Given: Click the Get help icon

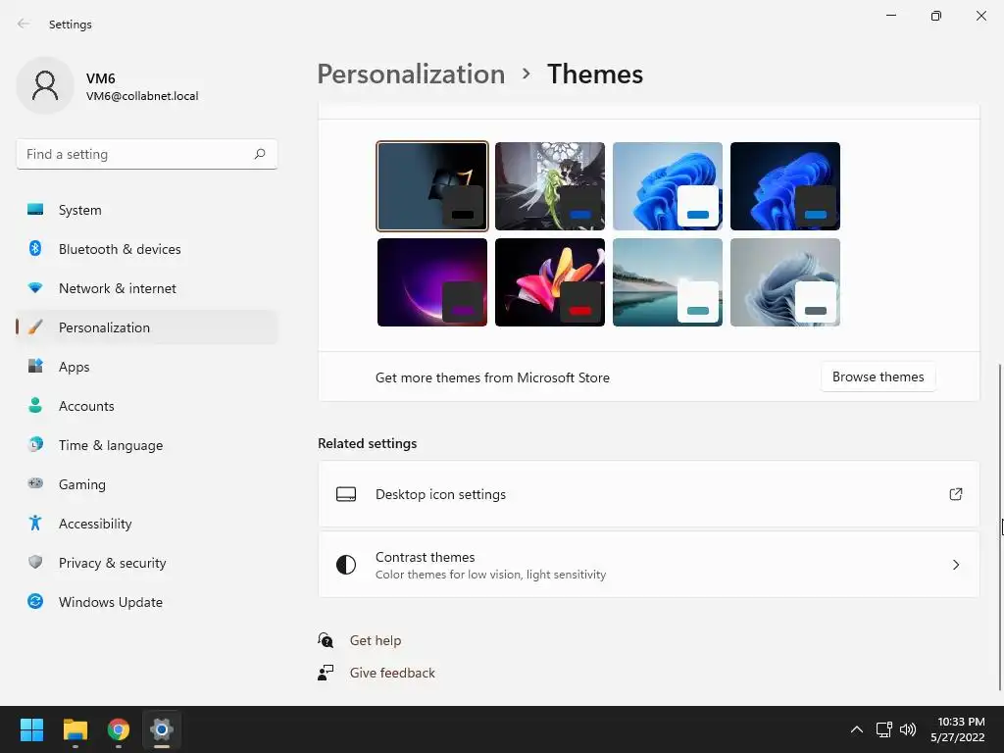Looking at the screenshot, I should click(326, 639).
